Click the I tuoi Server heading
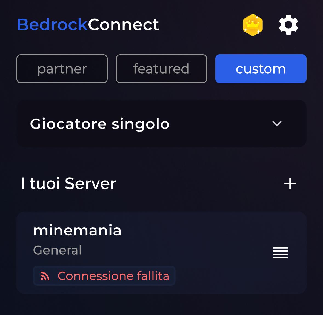This screenshot has height=315, width=323. pyautogui.click(x=68, y=183)
